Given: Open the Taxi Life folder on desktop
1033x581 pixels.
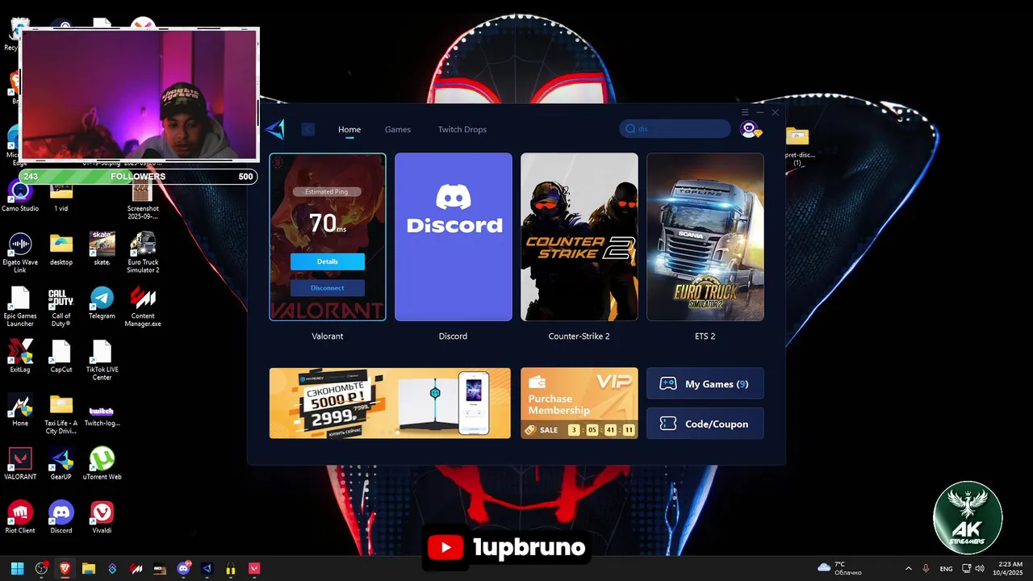Looking at the screenshot, I should (61, 414).
